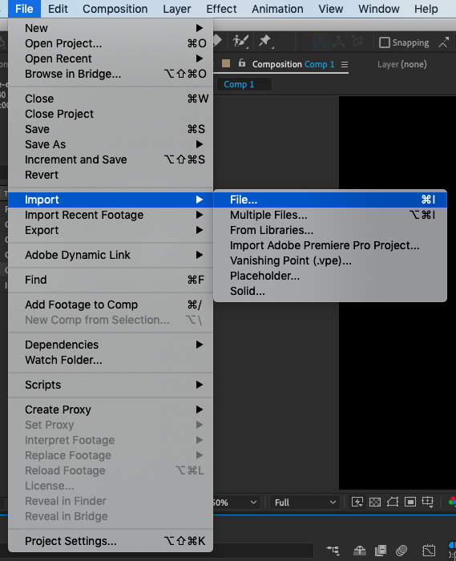
Task: Open the grid and guide options icon
Action: click(428, 502)
